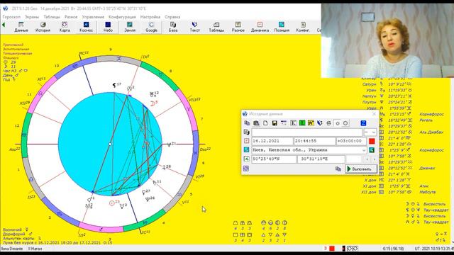The height and width of the screenshot is (255, 454).
Task: Open the Данные toolbar button
Action: pyautogui.click(x=21, y=27)
